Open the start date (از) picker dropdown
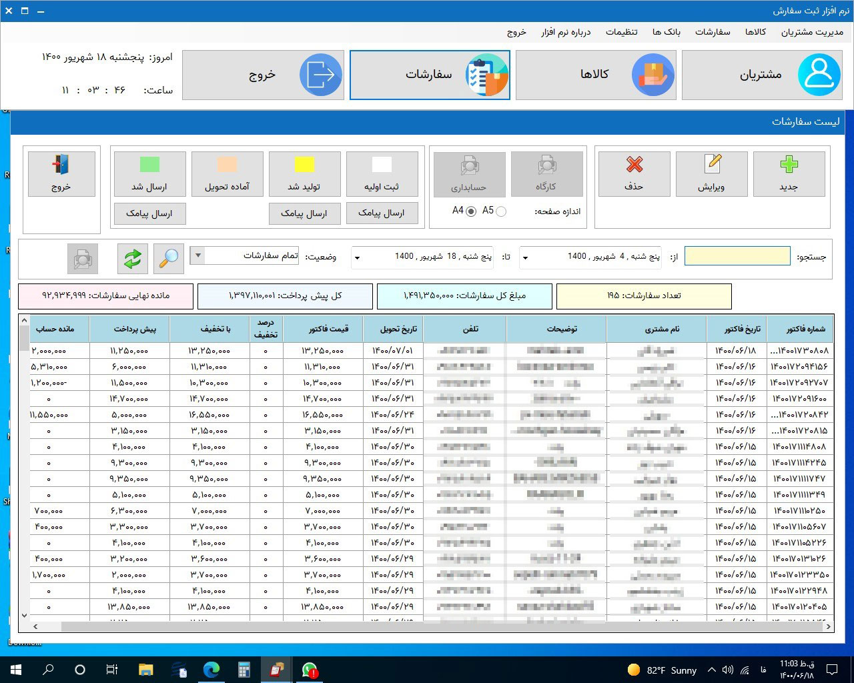Screen dimensions: 854x683 [524, 257]
